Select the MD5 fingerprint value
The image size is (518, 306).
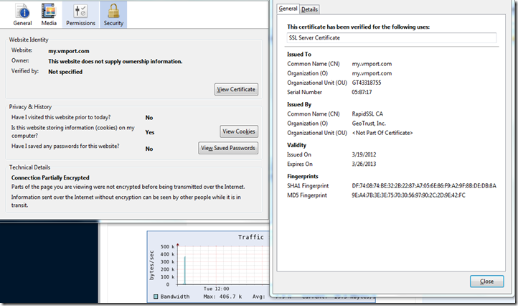point(408,195)
